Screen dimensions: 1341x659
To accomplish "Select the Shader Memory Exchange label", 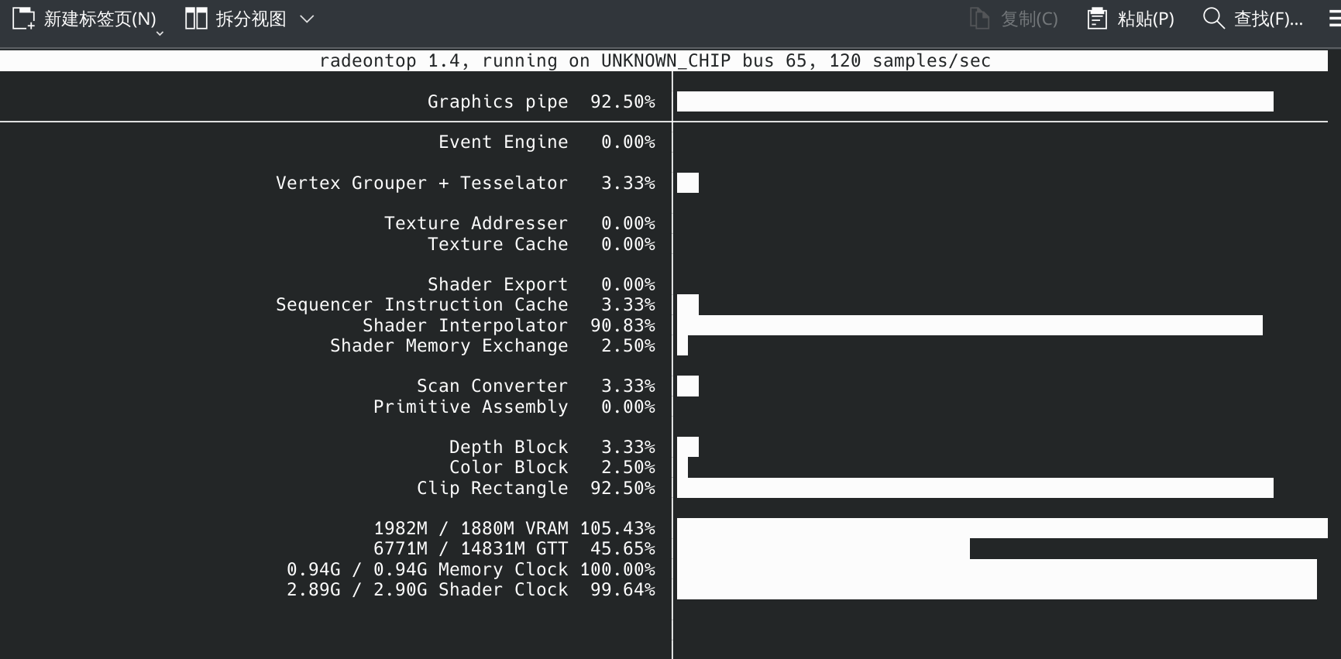I will click(x=449, y=345).
